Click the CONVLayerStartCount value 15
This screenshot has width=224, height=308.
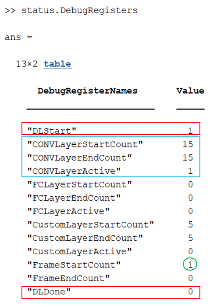[188, 144]
